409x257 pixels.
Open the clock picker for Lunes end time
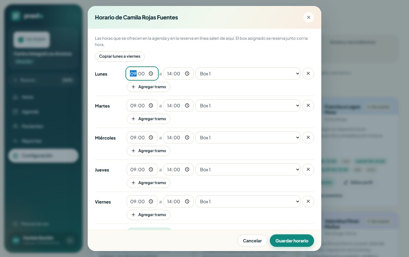pos(187,74)
